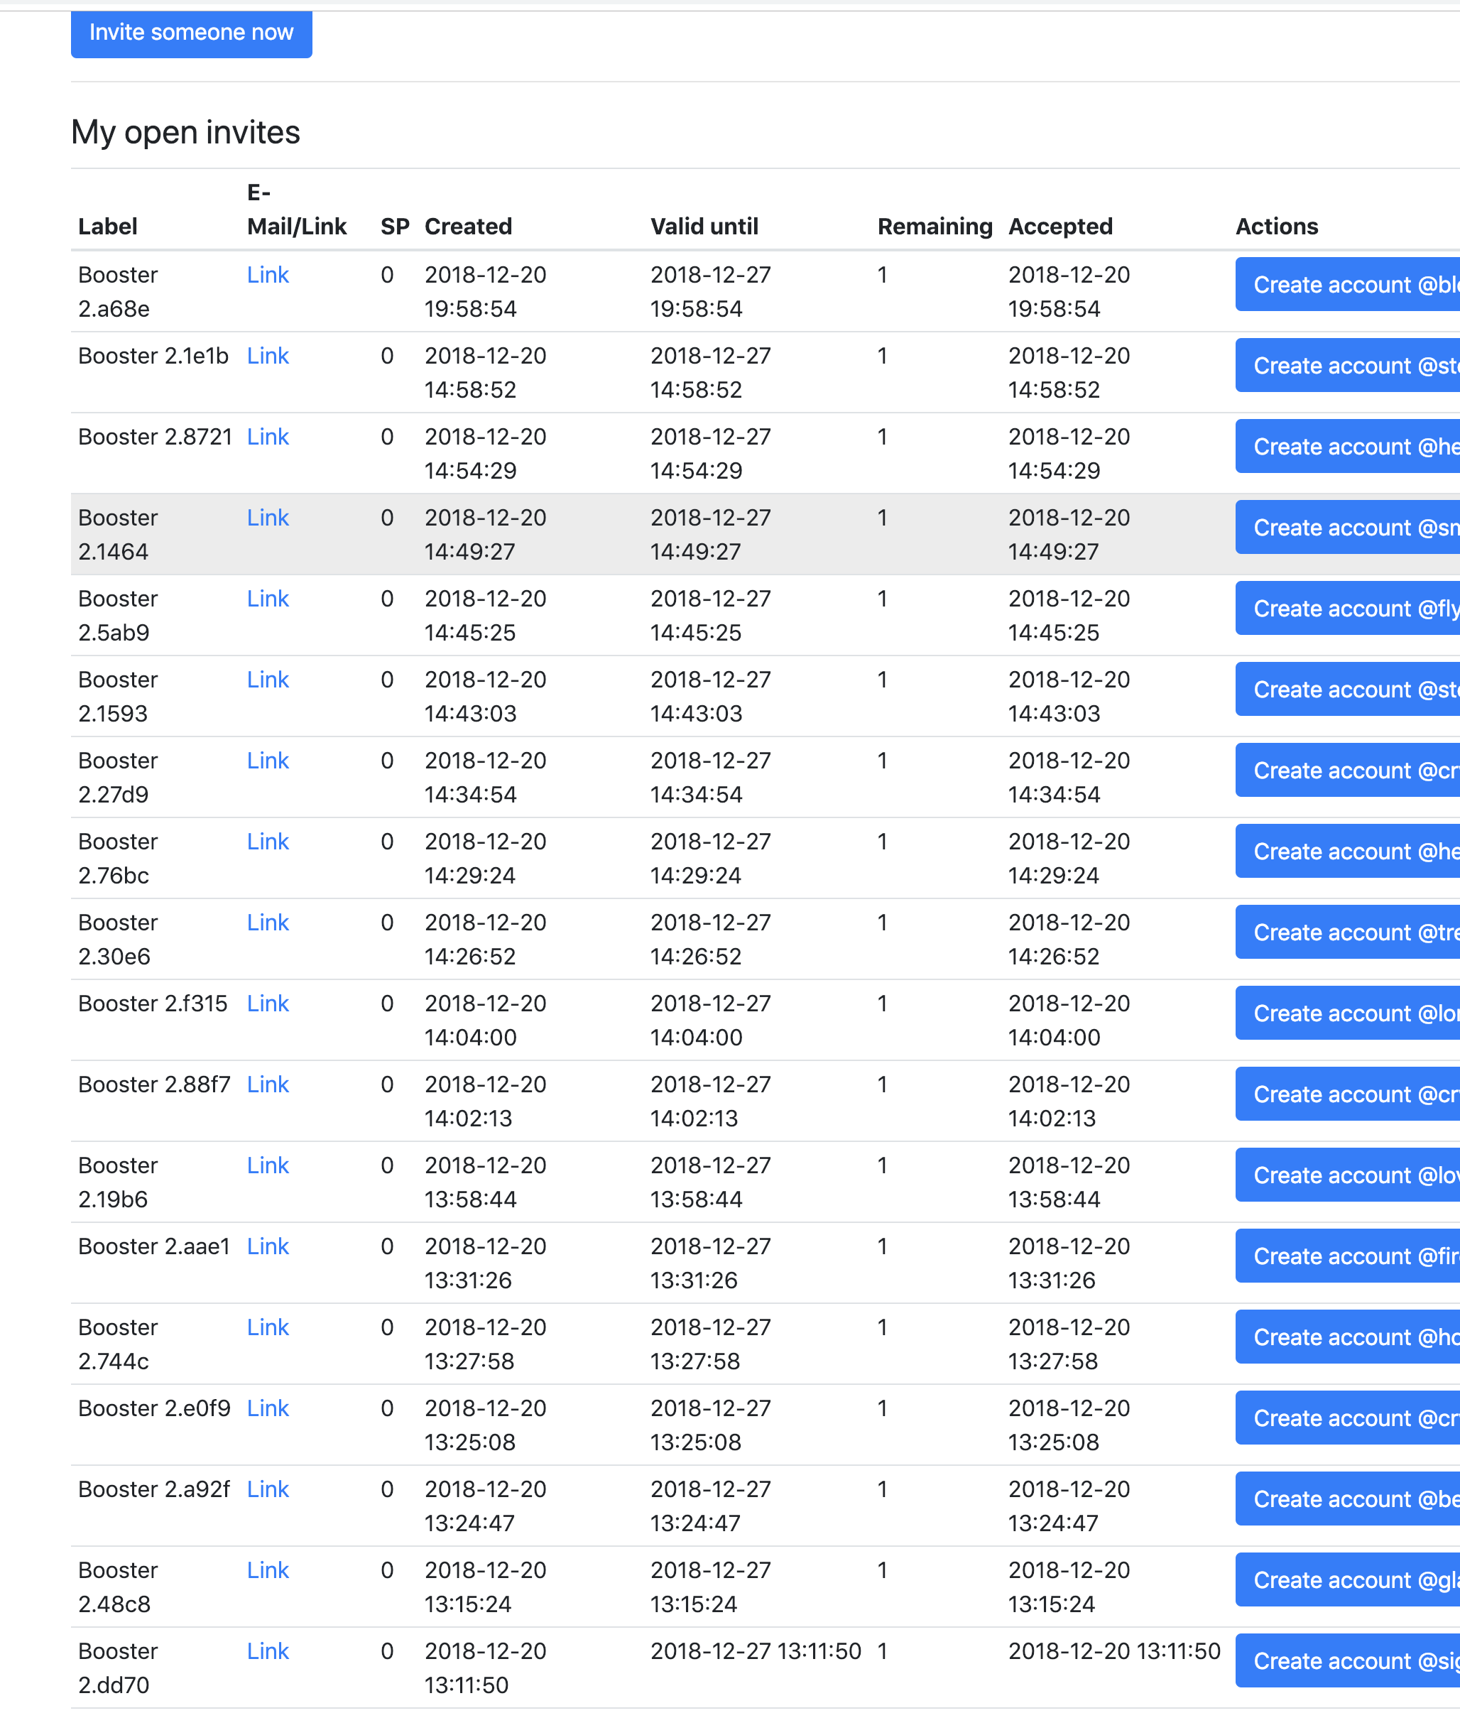
Task: Open Link for Booster 2.1e1b invite
Action: point(268,357)
